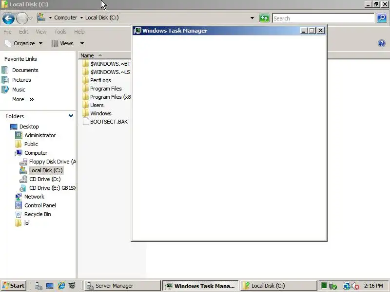Viewport: 390px width, 292px height.
Task: Click Computer in the address breadcrumb
Action: point(66,18)
